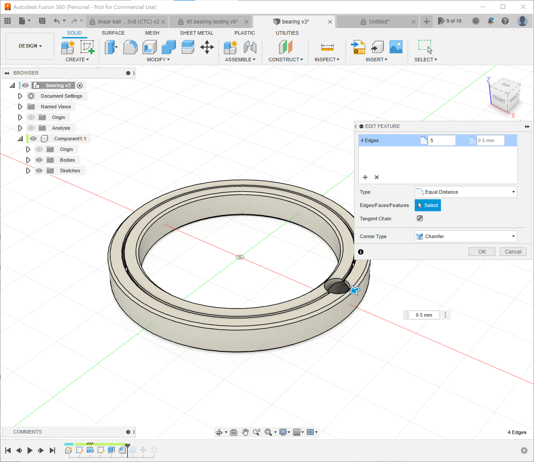This screenshot has height=462, width=534.
Task: Open the Corner Type Chamfer dropdown
Action: click(x=466, y=236)
